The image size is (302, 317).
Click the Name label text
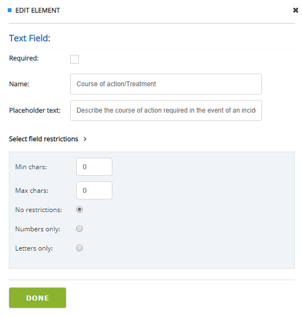(x=19, y=84)
